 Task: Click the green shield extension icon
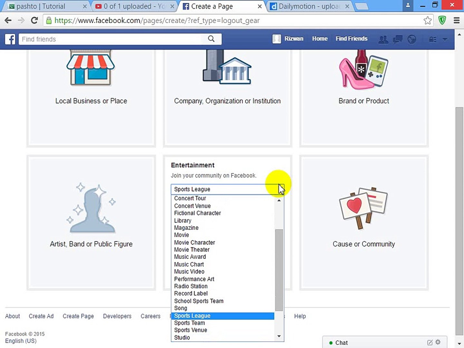[442, 21]
